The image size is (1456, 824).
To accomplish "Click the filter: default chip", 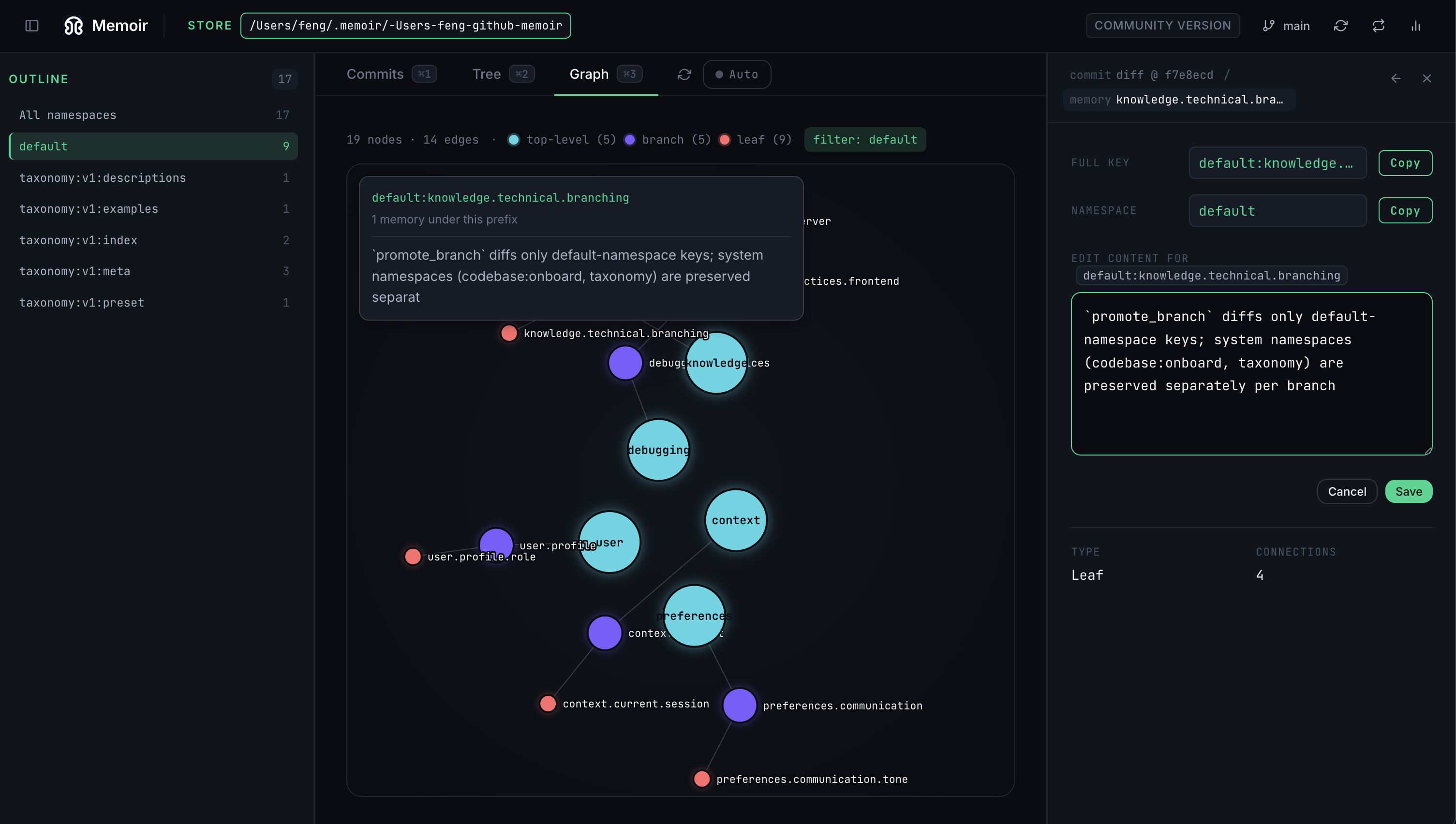I will [864, 139].
